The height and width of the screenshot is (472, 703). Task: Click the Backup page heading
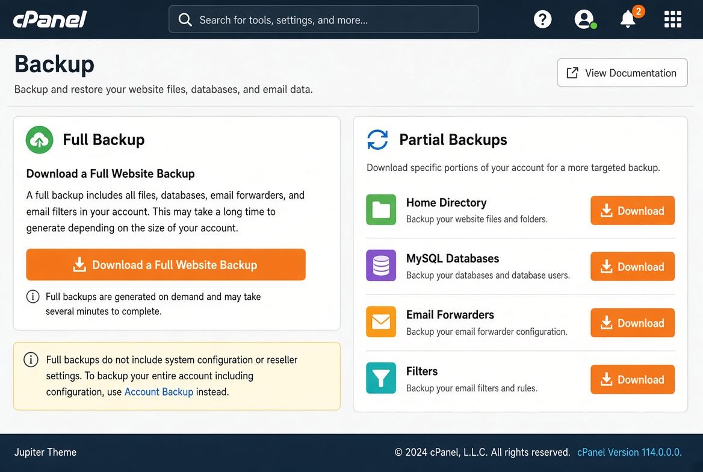click(54, 64)
